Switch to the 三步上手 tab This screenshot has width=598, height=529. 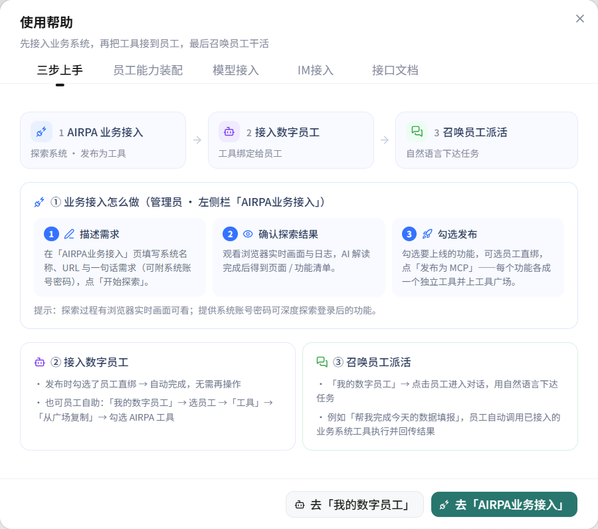(60, 70)
